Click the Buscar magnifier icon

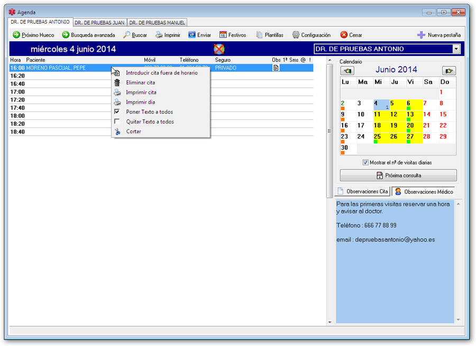(127, 35)
